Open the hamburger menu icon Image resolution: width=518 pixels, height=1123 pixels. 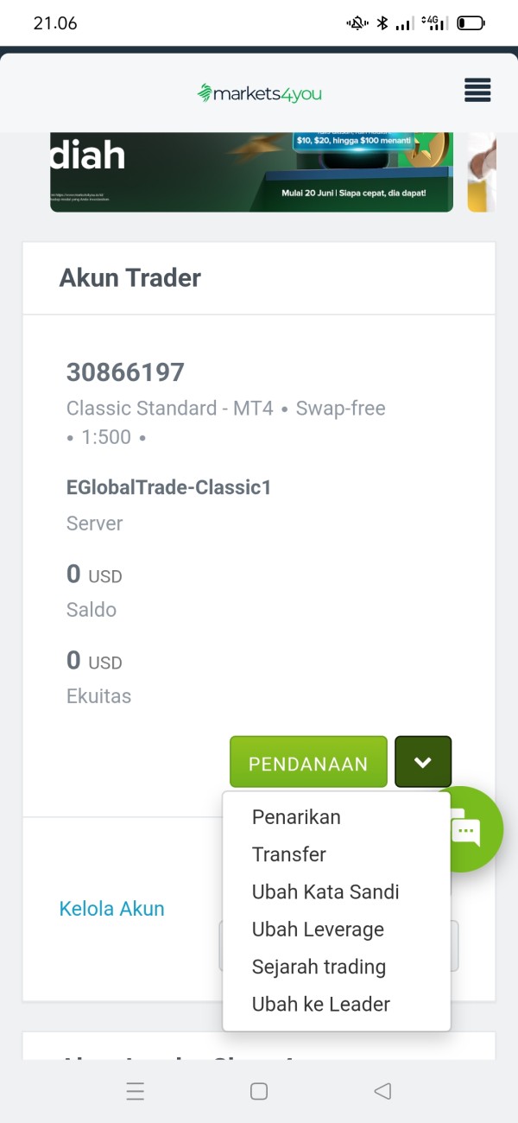pyautogui.click(x=477, y=90)
